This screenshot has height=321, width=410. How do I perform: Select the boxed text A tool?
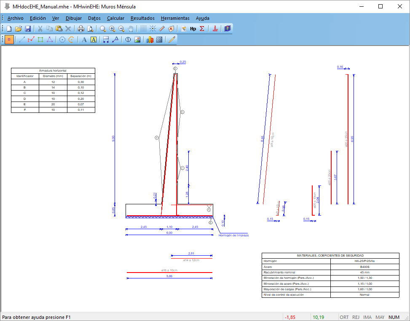pos(94,40)
